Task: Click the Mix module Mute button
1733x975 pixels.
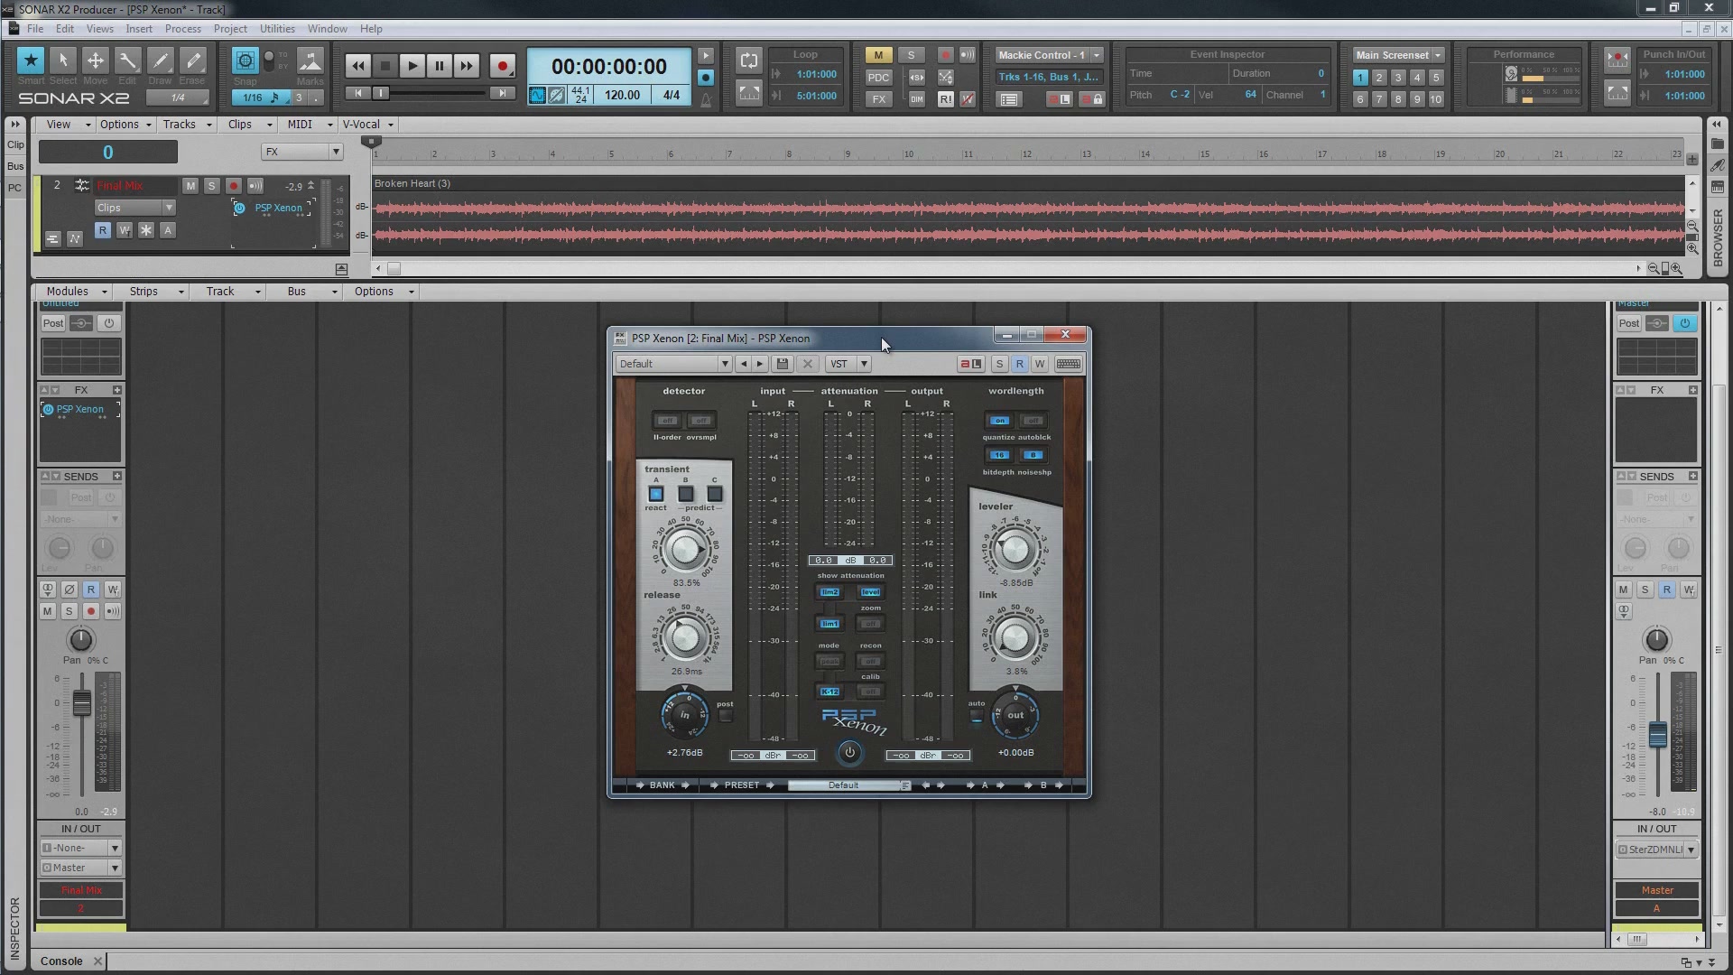Action: pos(878,55)
